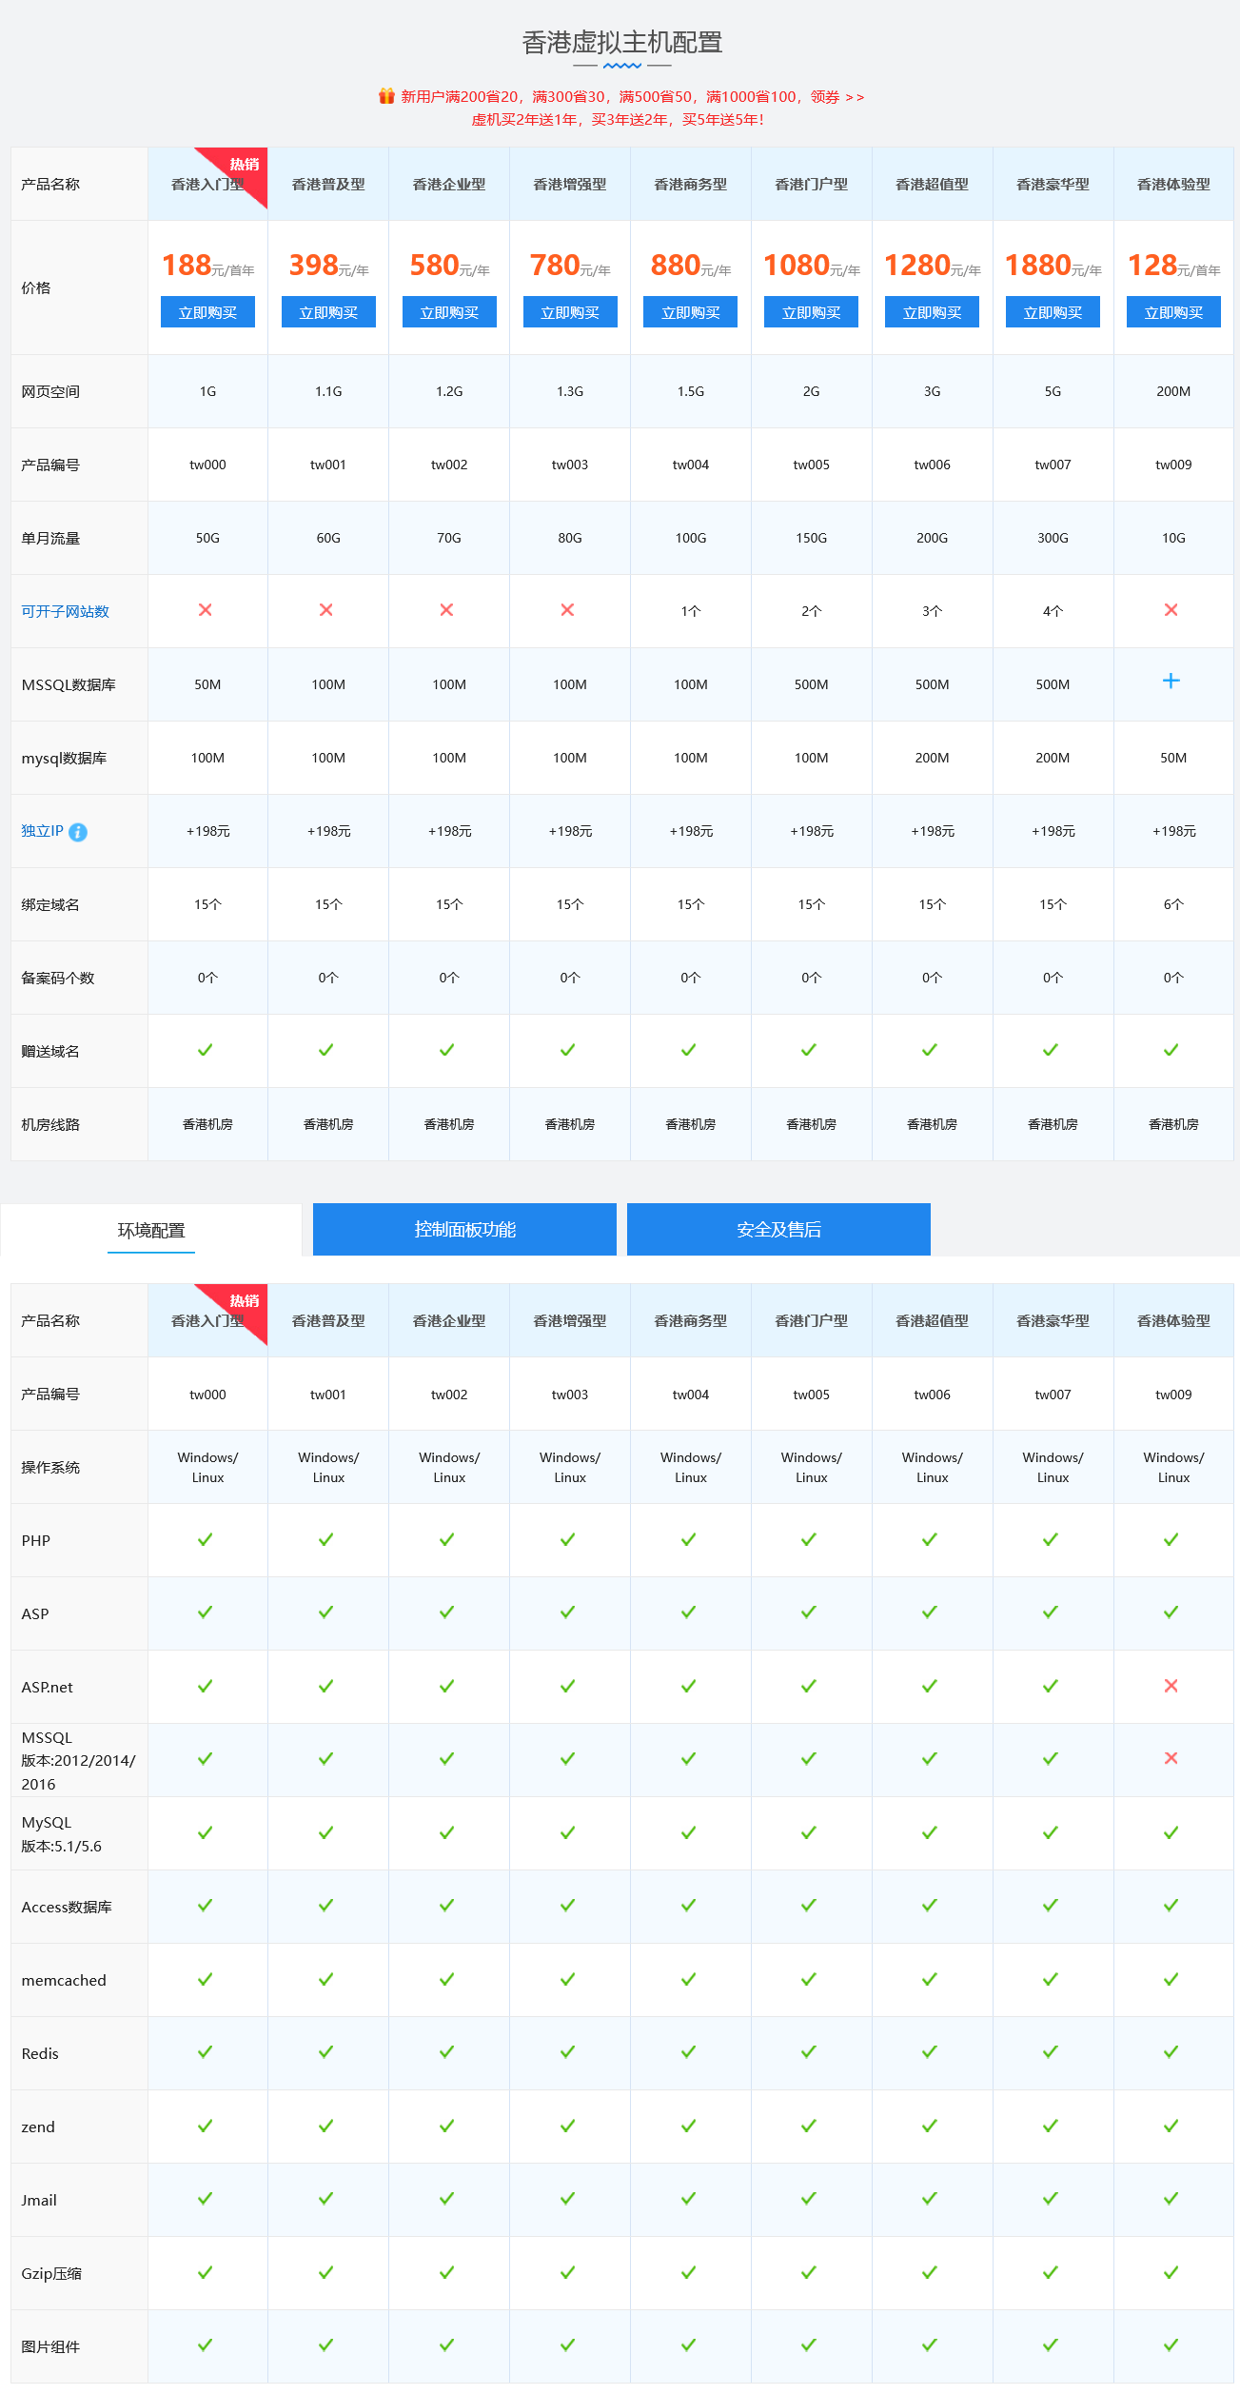Click green check for 香港豪华型 in 赠送域名 row

(x=1051, y=1050)
